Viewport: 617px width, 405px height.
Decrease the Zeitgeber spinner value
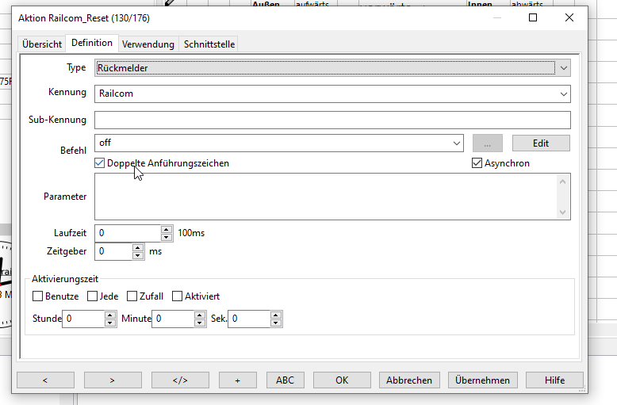[138, 255]
